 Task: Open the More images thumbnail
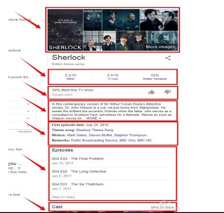point(162,41)
